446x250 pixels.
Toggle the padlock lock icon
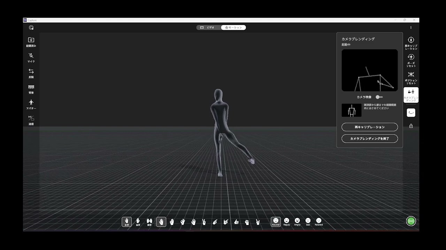[411, 126]
